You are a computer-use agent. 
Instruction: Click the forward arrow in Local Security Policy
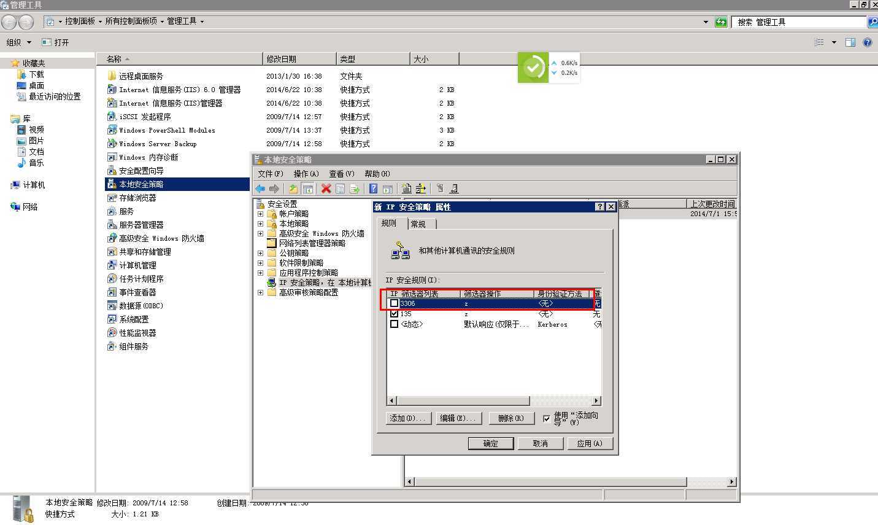(274, 189)
